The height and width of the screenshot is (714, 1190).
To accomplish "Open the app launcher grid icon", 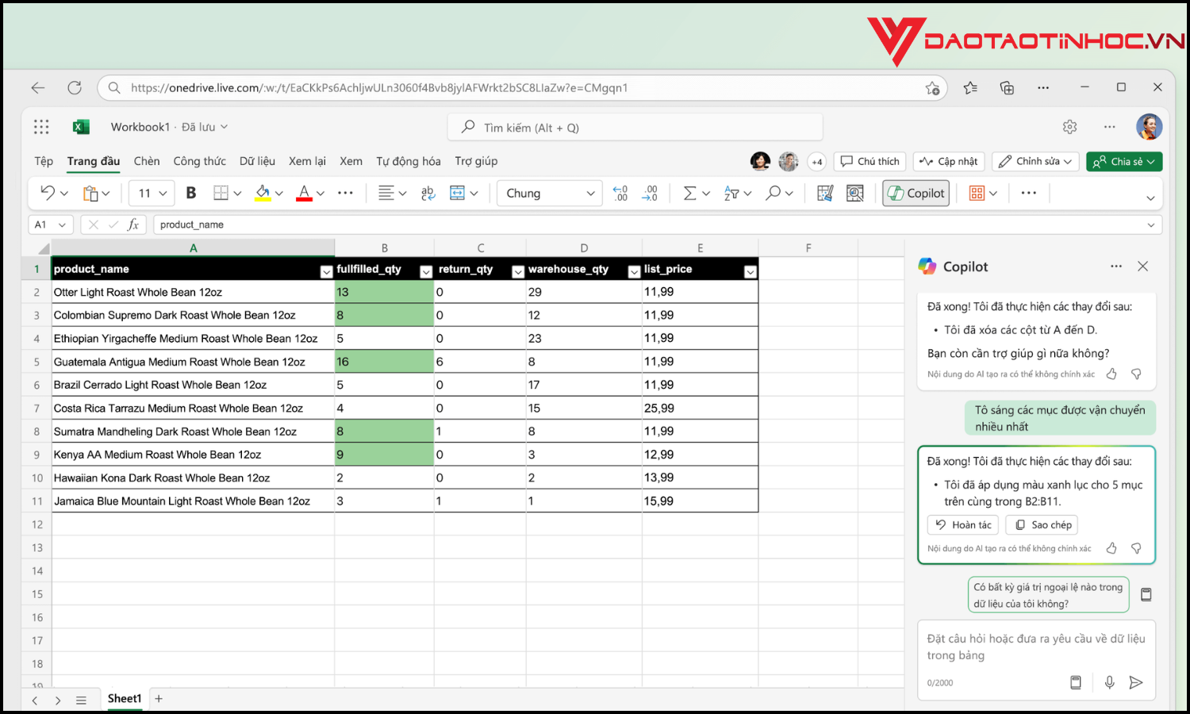I will coord(41,127).
